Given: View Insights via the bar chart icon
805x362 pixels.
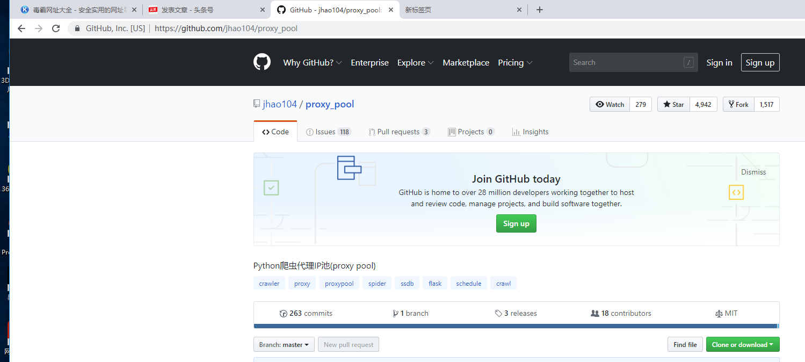Looking at the screenshot, I should pos(514,132).
